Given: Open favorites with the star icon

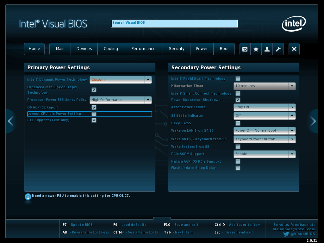Looking at the screenshot, I should pyautogui.click(x=256, y=49).
